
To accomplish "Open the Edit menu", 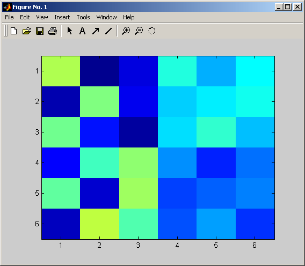I will click(x=25, y=17).
